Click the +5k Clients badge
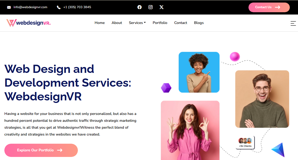The width and height of the screenshot is (298, 160). tap(245, 143)
